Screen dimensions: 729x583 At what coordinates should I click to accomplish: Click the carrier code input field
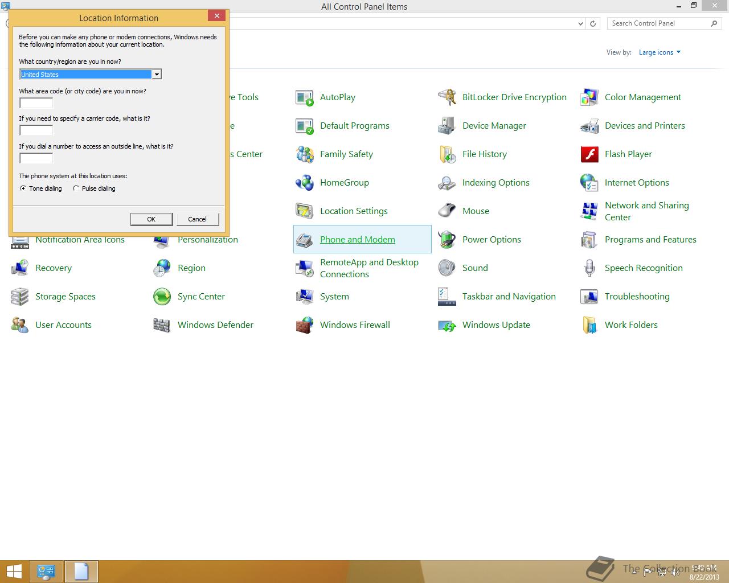(x=36, y=130)
